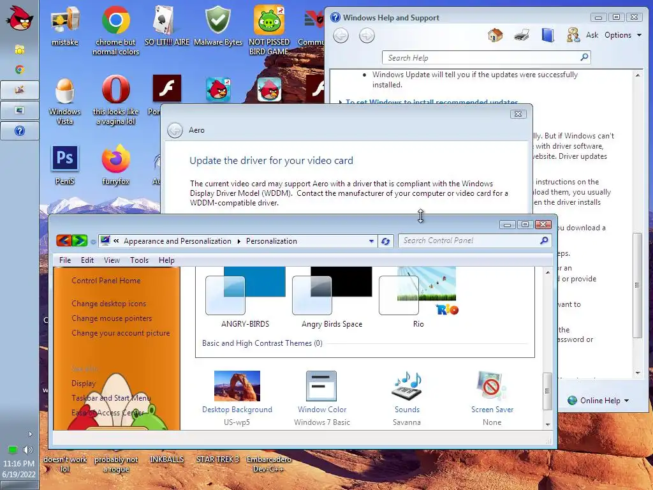Screen dimensions: 653x490
Task: Click the Personalization window scroll-down arrow
Action: click(548, 424)
